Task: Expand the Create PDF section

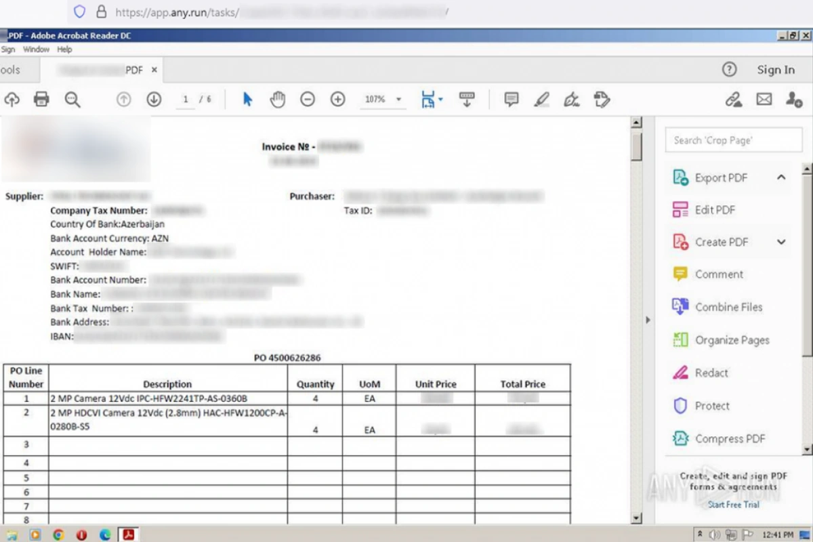Action: point(781,242)
